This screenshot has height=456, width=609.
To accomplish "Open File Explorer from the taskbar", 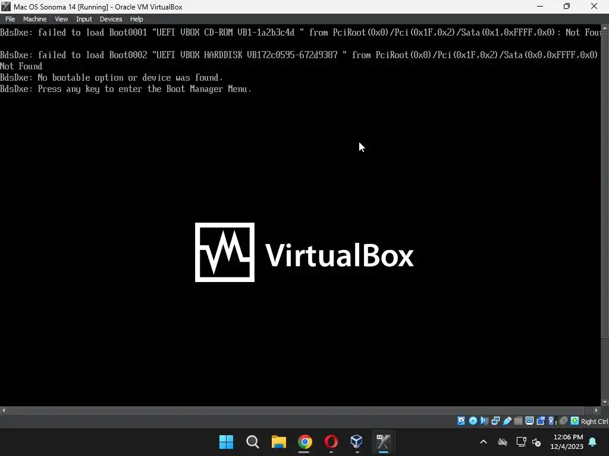I will click(x=278, y=442).
